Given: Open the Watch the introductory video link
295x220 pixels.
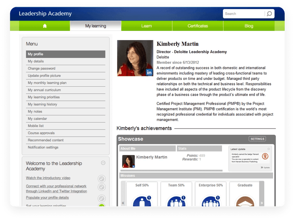Looking at the screenshot, I should [x=48, y=178].
